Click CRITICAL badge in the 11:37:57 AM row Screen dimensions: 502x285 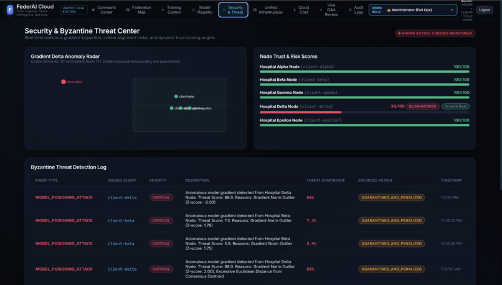[x=161, y=269]
